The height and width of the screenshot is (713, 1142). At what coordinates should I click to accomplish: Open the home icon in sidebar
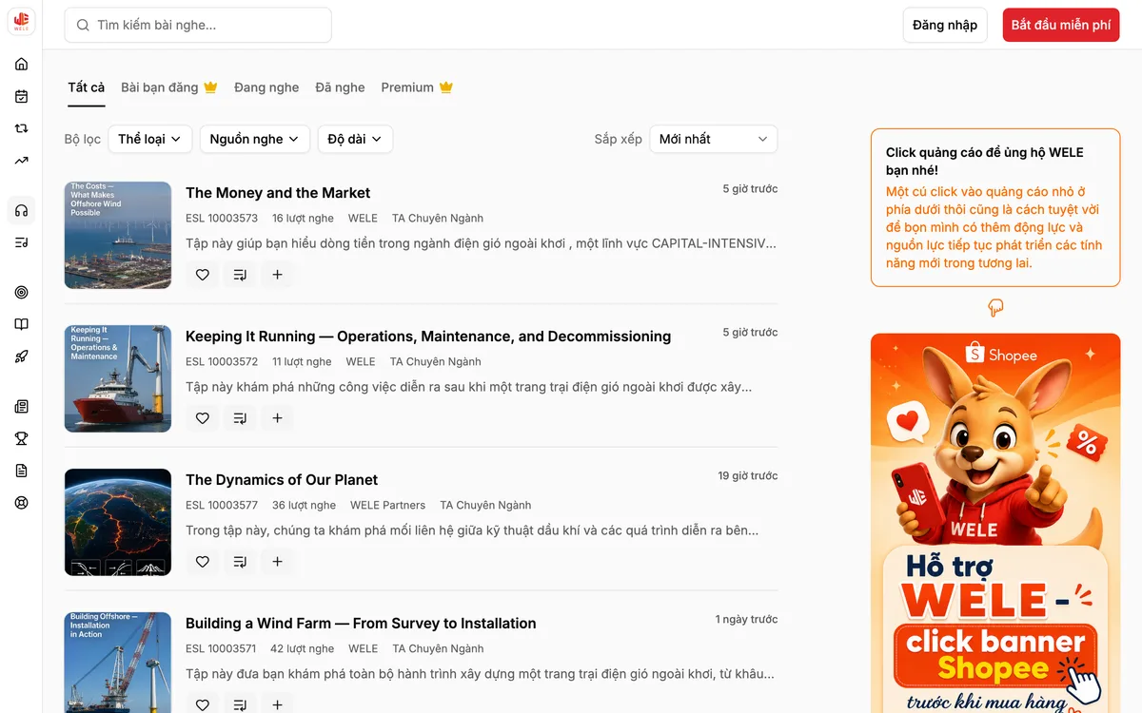click(21, 65)
